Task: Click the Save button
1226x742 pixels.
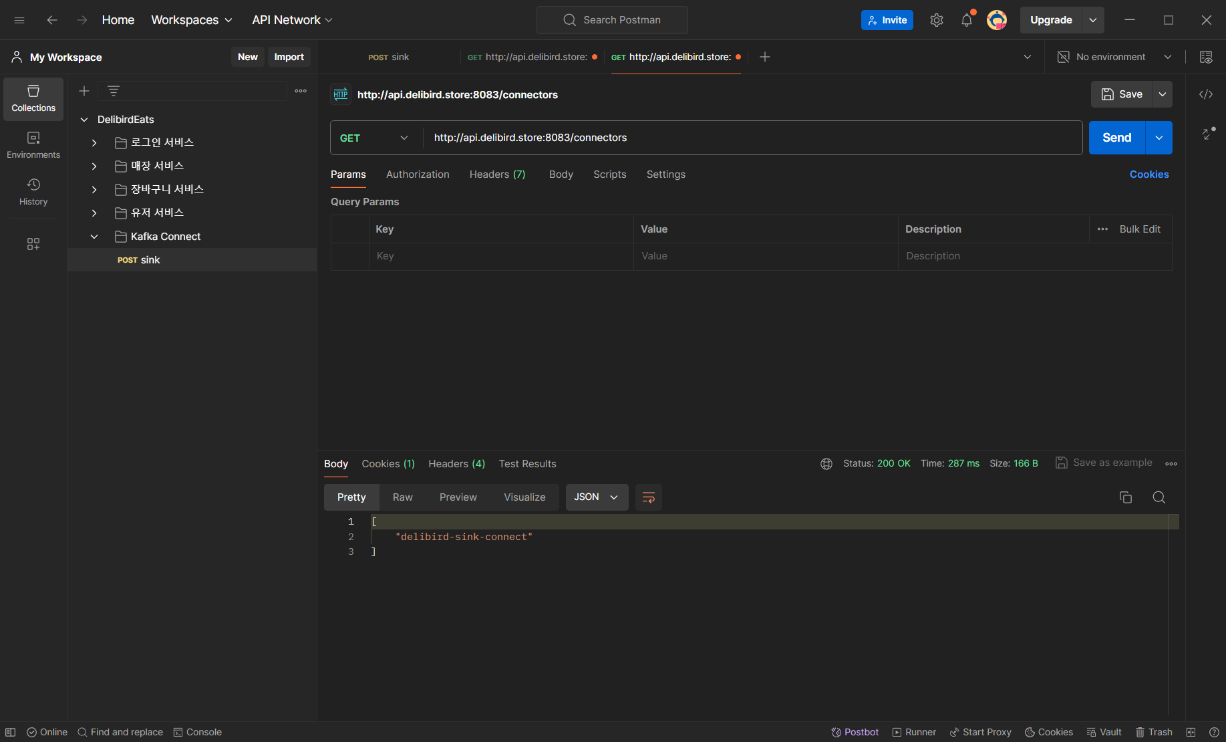Action: [1122, 94]
